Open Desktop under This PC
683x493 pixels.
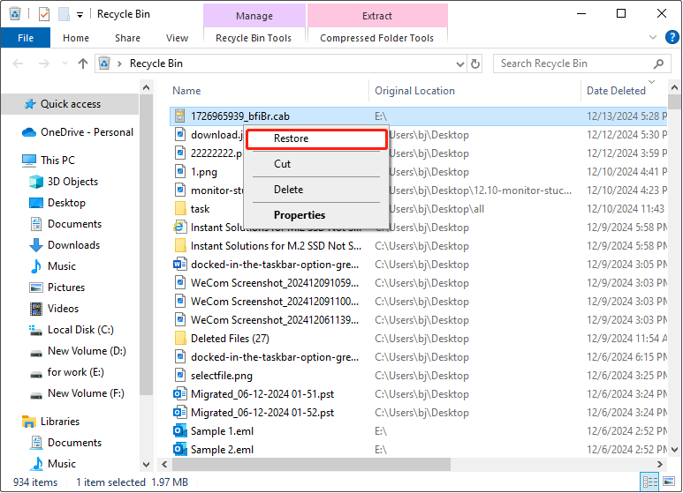click(x=66, y=203)
